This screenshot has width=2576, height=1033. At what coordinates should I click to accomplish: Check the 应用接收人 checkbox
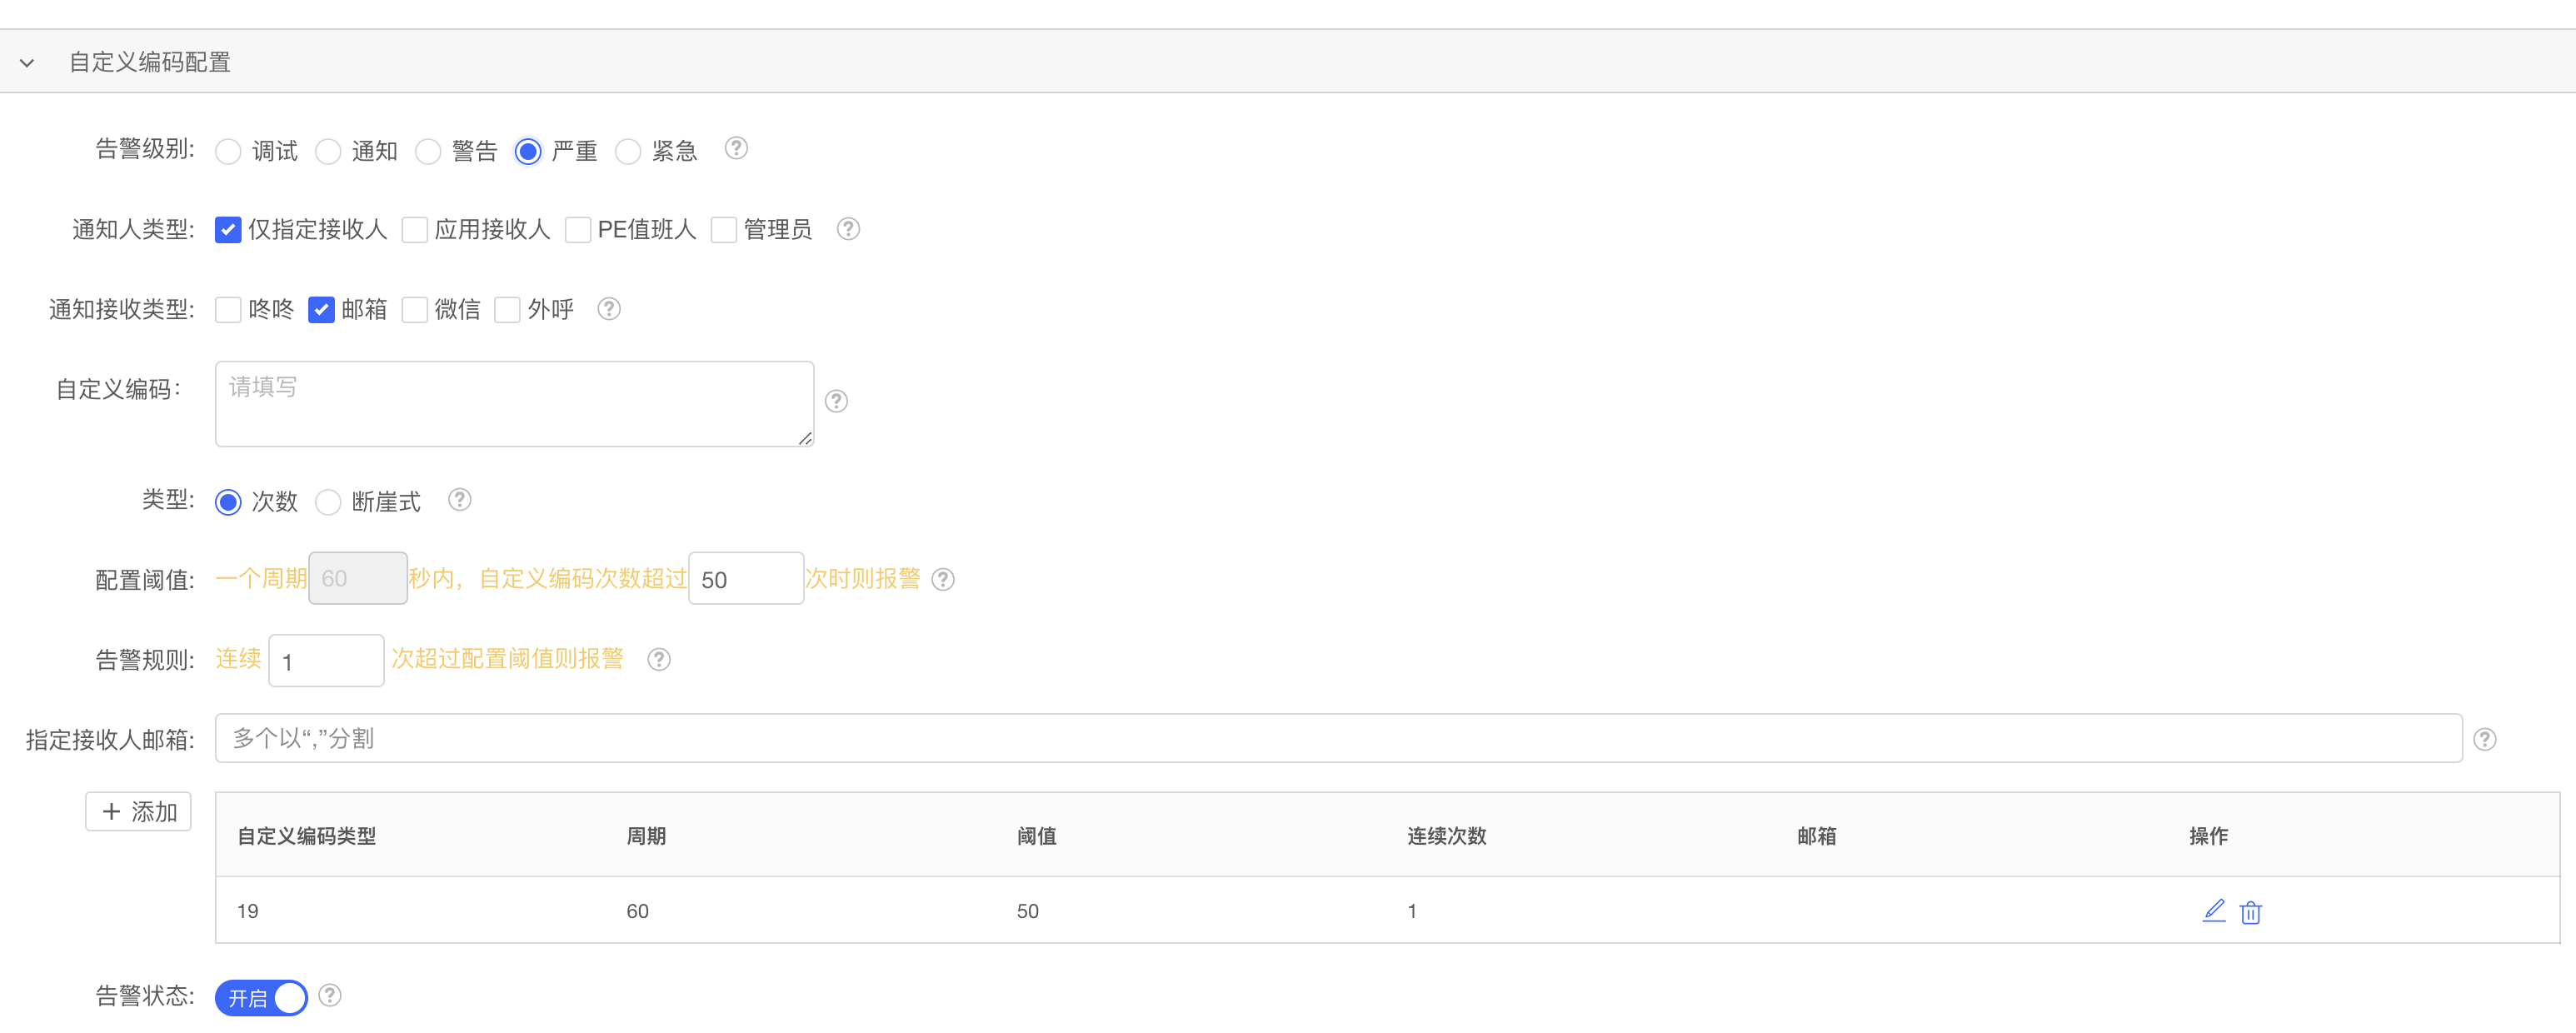point(415,230)
